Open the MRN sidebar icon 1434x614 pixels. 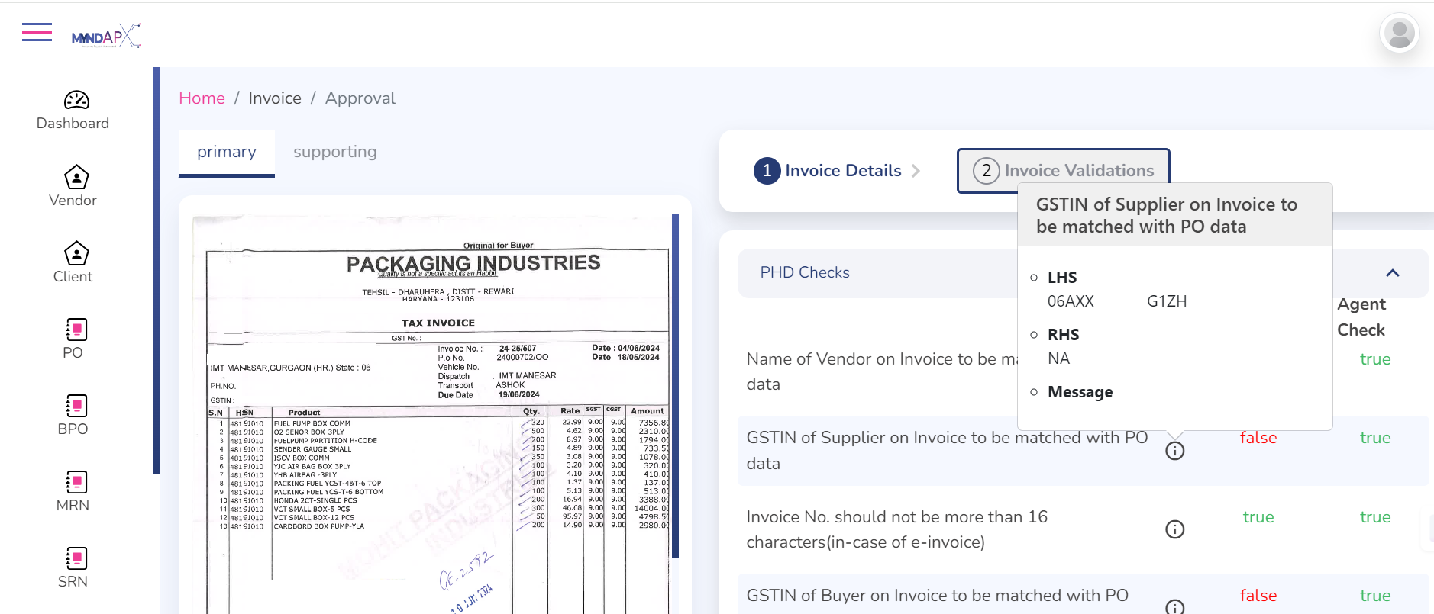coord(76,482)
